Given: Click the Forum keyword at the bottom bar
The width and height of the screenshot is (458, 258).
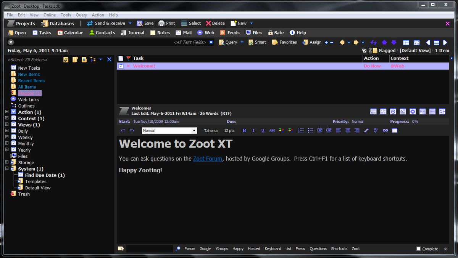Looking at the screenshot, I should pos(190,248).
